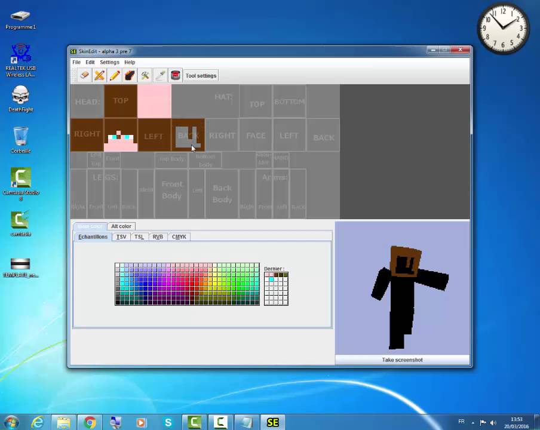Open the media player taskbar icon
540x430 pixels.
[141, 422]
